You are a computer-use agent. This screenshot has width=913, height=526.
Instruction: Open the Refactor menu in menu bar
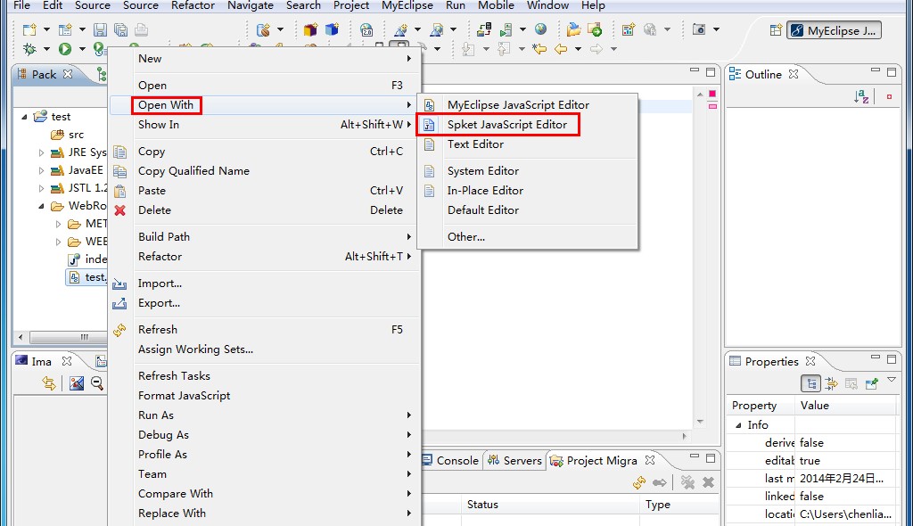tap(193, 5)
